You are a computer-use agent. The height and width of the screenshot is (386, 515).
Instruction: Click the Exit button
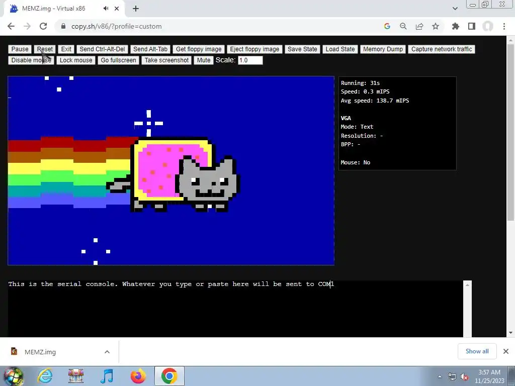[66, 49]
